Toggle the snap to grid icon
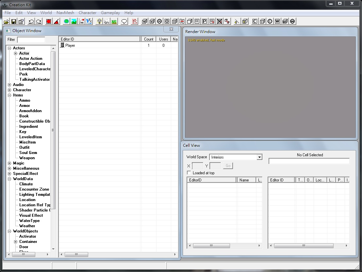Image resolution: width=362 pixels, height=272 pixels. [x=49, y=22]
